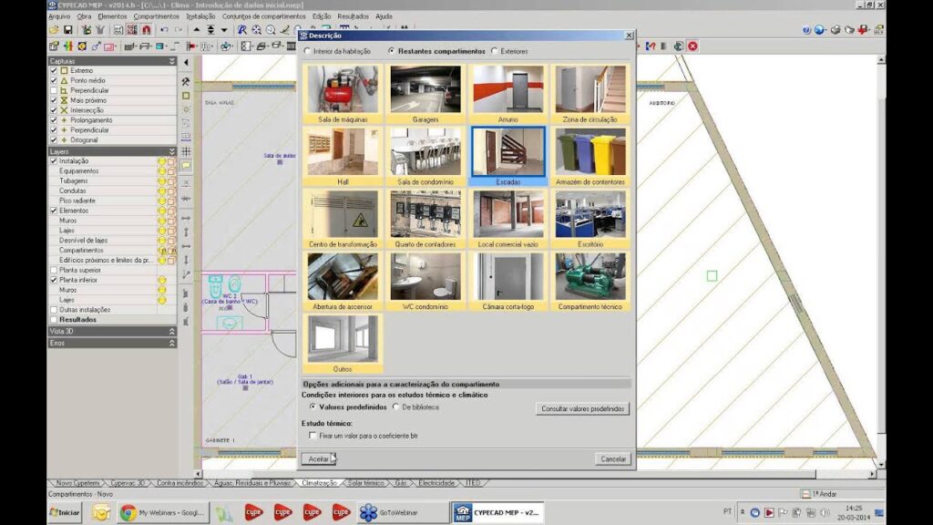
Task: Expand the Erros panel
Action: coord(171,343)
